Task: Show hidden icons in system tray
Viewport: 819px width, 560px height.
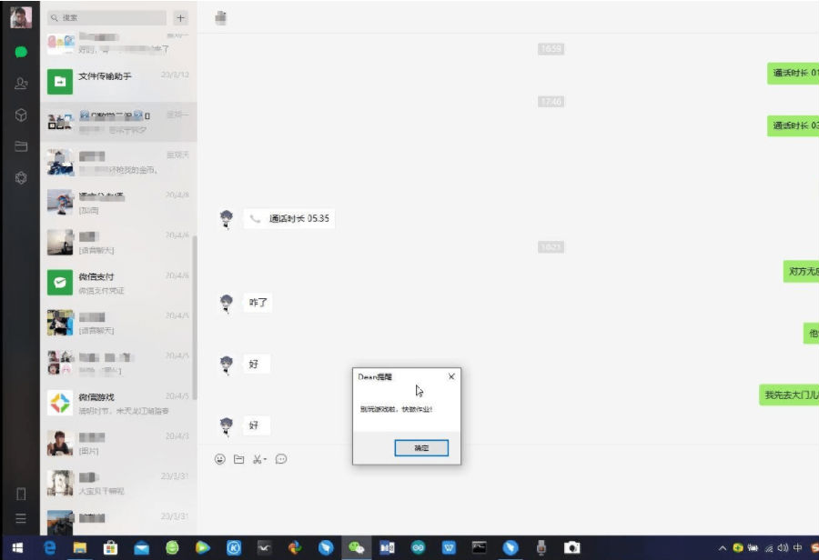Action: [723, 548]
